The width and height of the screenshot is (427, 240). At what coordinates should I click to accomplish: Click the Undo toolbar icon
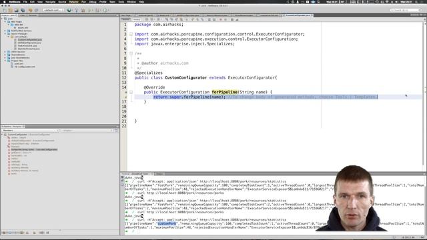coord(30,10)
